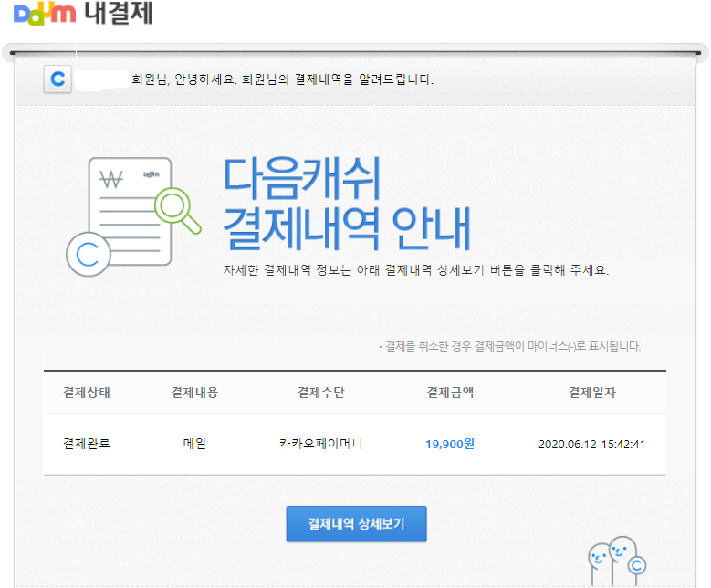This screenshot has width=711, height=588.
Task: Click the 결제일자 column header
Action: pos(592,392)
